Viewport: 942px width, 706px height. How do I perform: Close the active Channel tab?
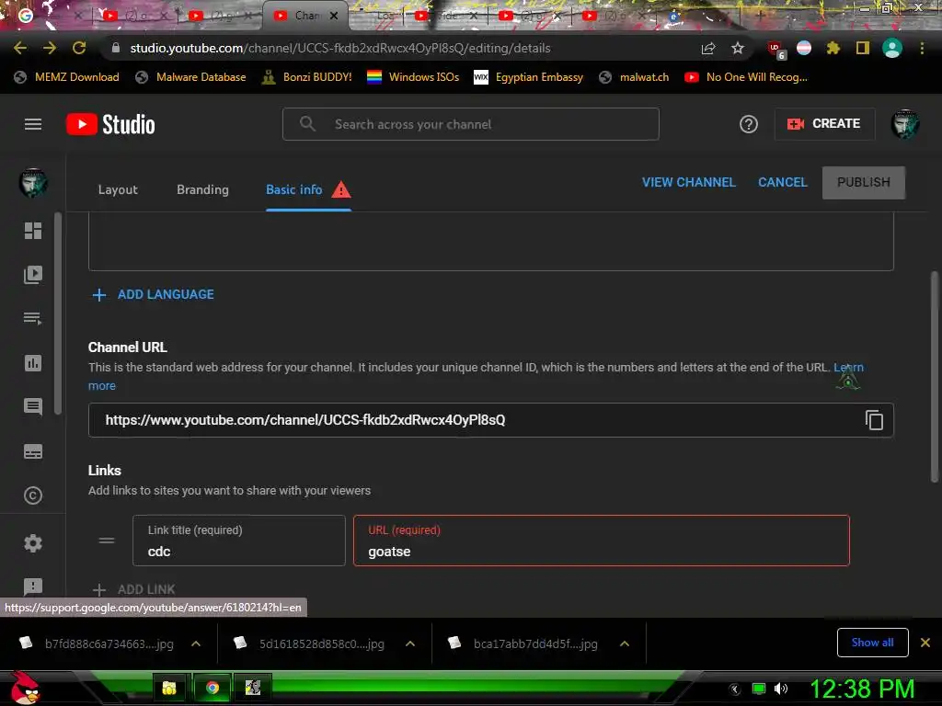coord(334,16)
